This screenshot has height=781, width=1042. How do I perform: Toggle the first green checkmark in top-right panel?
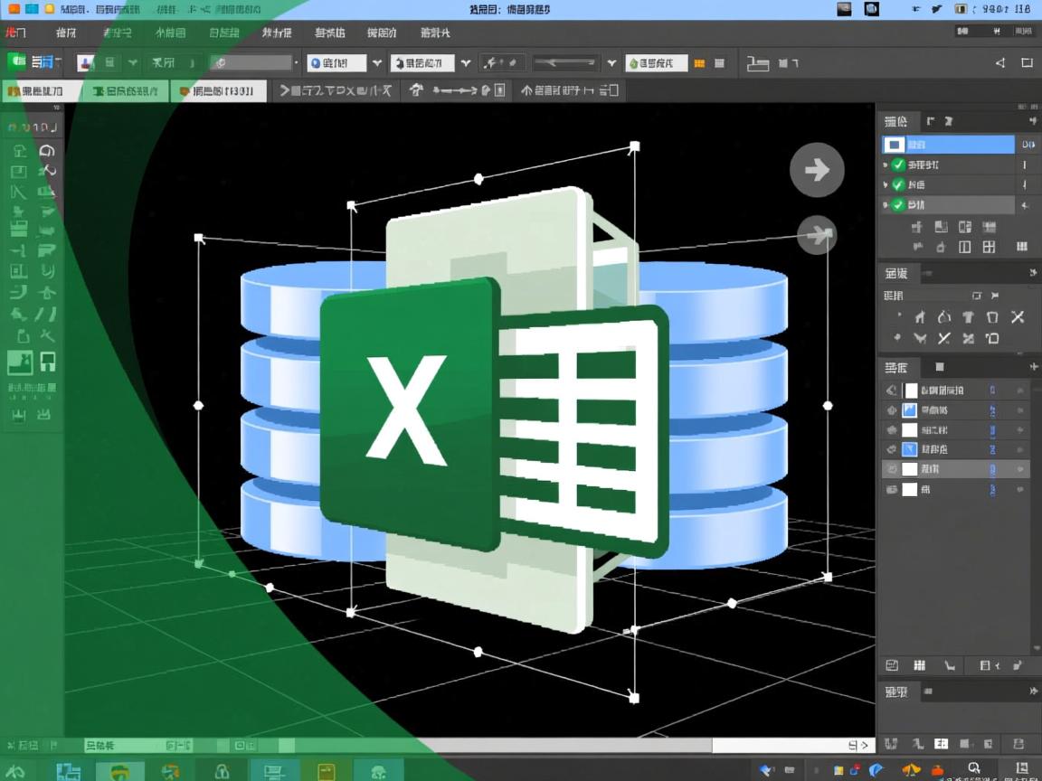pos(898,165)
